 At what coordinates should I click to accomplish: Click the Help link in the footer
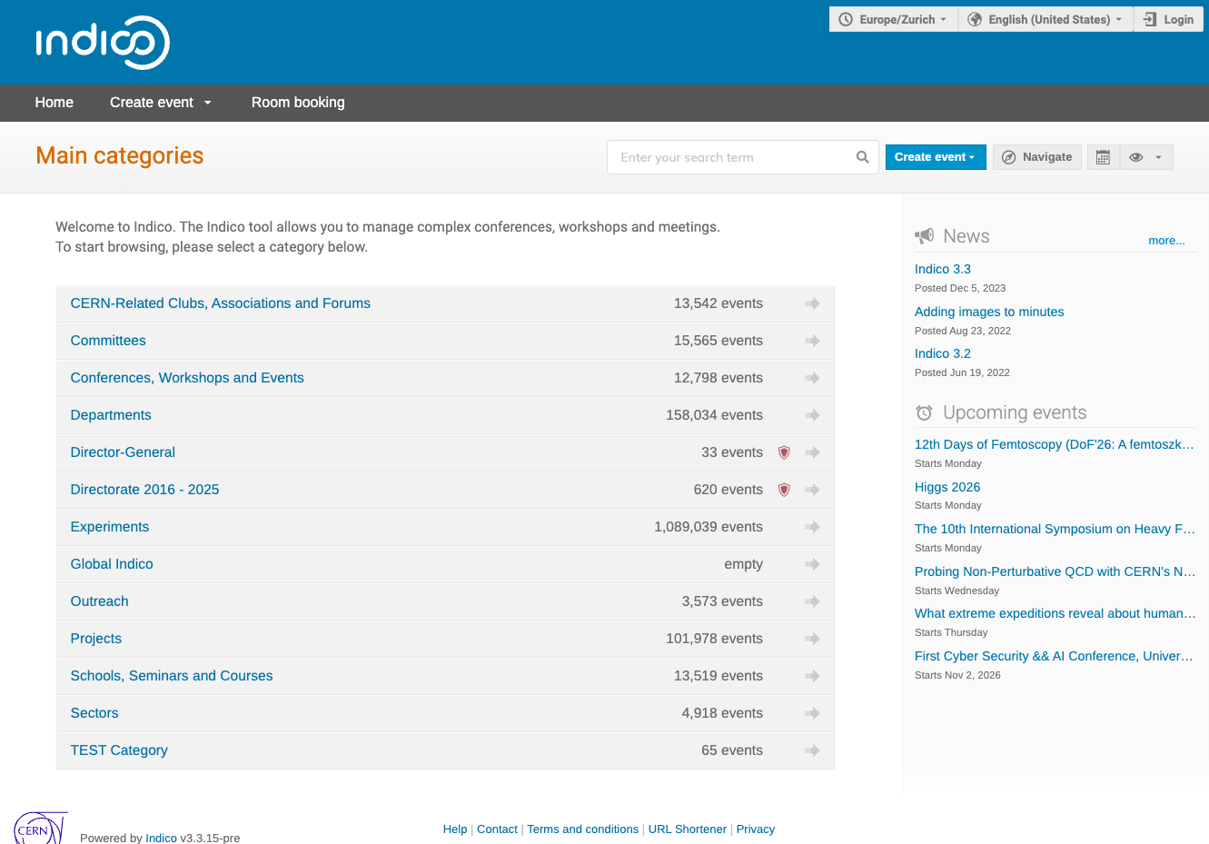coord(455,829)
